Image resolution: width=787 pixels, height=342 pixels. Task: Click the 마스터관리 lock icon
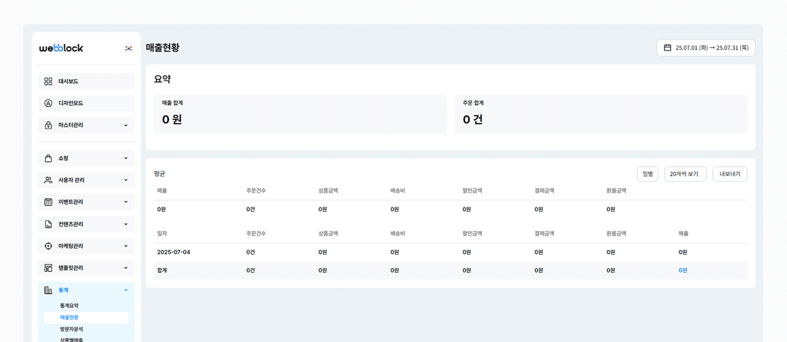click(48, 125)
